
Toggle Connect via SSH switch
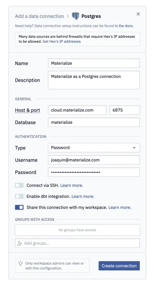tap(19, 185)
